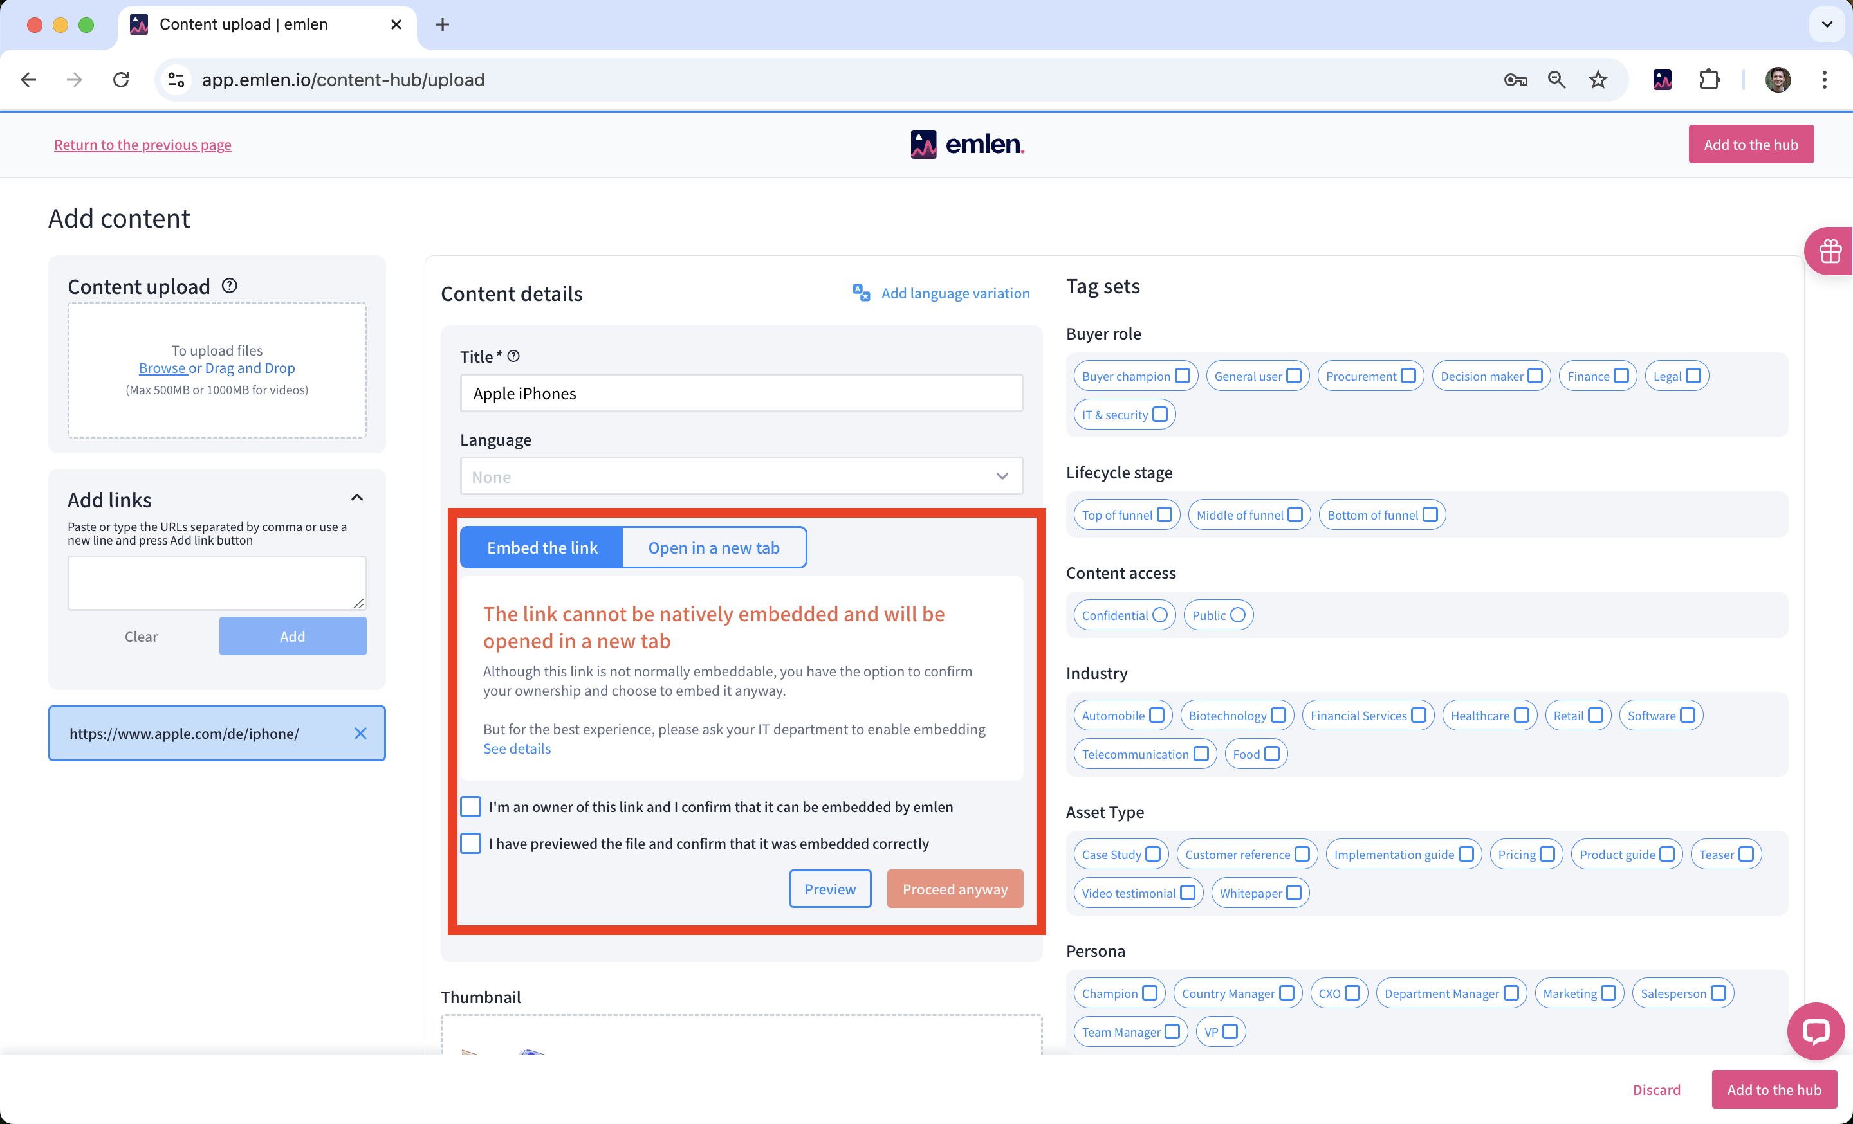Switch to Open in a new tab
1853x1124 pixels.
[x=714, y=548]
